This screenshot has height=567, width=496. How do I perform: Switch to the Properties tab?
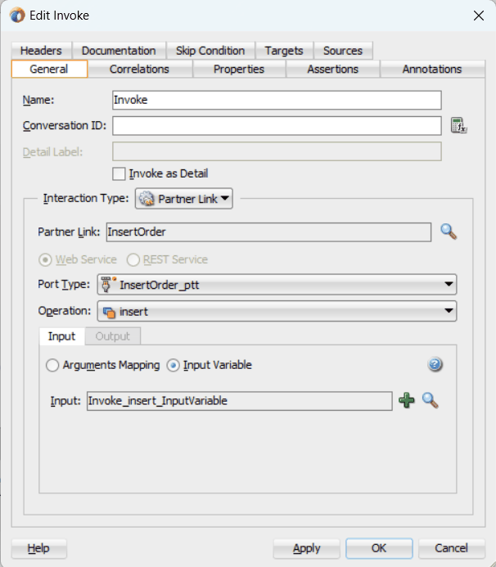239,69
